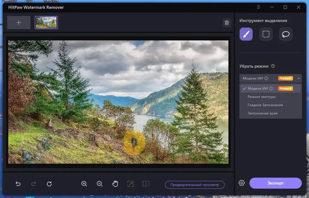
Task: Click the redo arrow icon
Action: pos(34,184)
